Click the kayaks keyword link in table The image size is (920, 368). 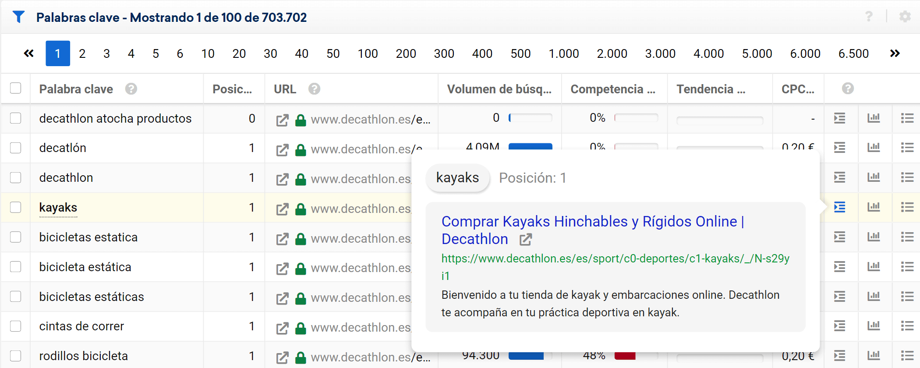[58, 208]
